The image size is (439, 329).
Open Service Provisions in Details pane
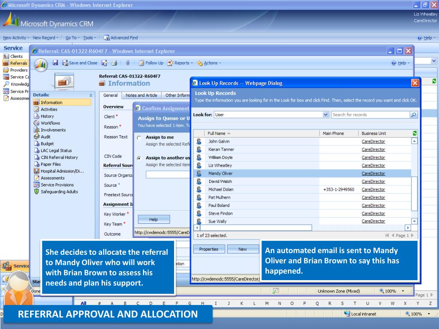(54, 185)
